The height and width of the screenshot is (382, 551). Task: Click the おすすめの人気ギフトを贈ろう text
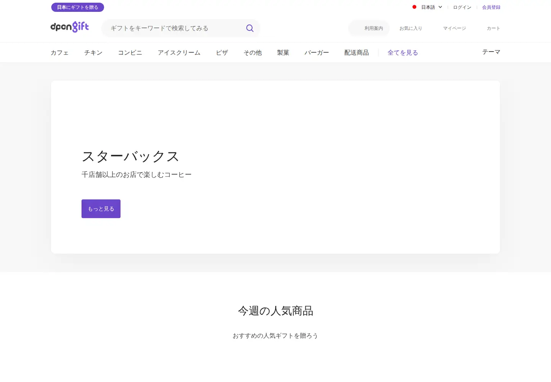coord(275,336)
